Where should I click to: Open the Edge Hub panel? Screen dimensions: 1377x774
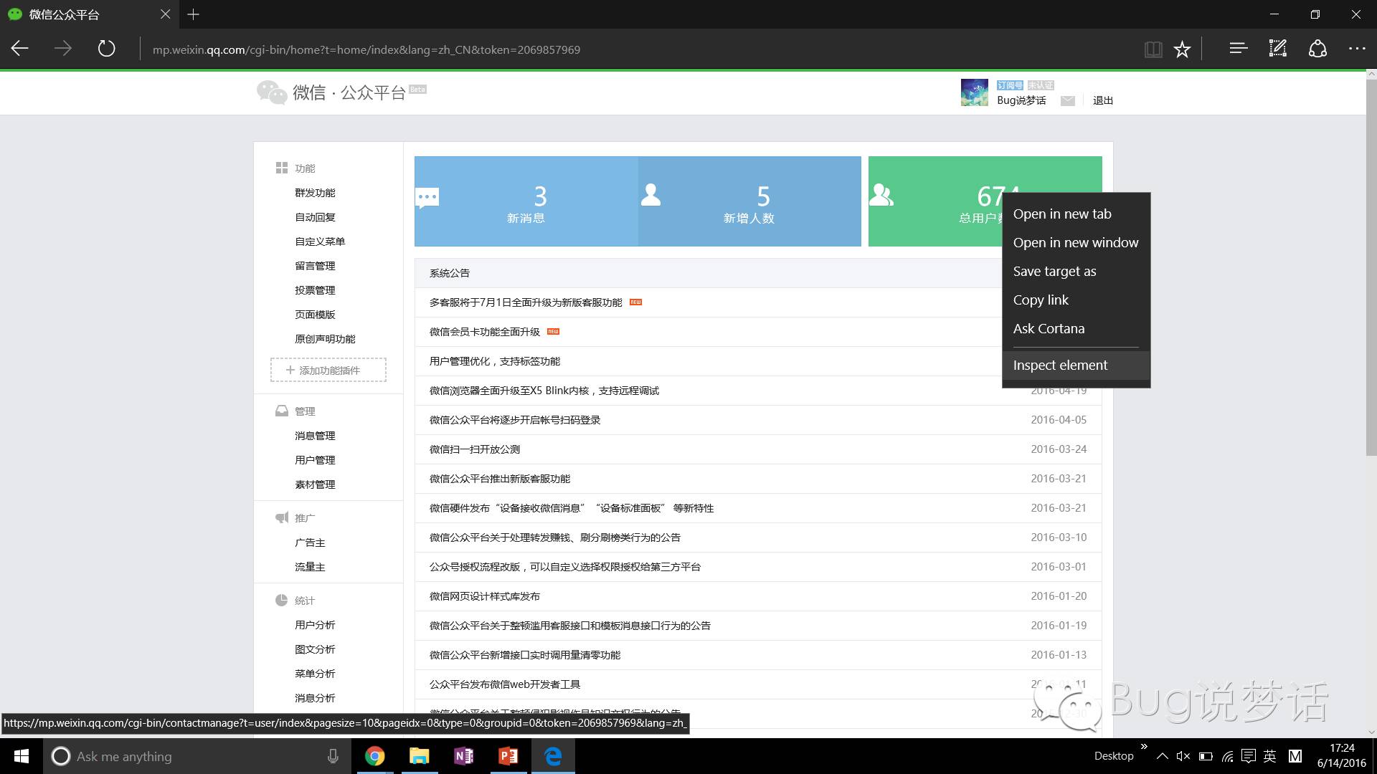click(1238, 49)
